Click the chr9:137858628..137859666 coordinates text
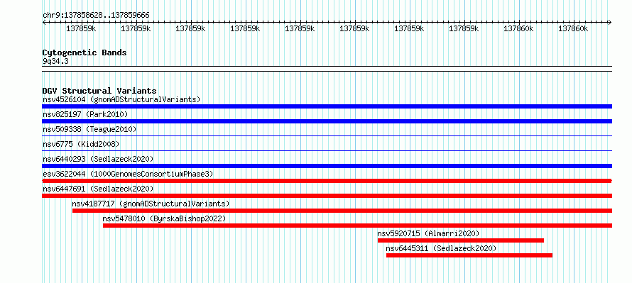 point(96,15)
